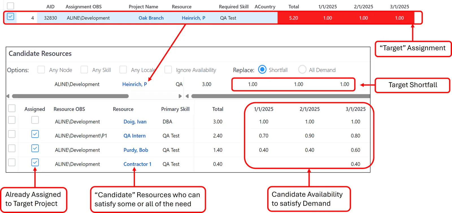Click the 3.00 total in Heinrich shortfall row
452x213 pixels.
point(207,84)
